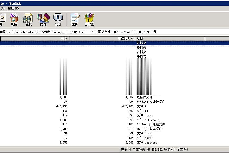The width and height of the screenshot is (229, 153).
Task: Select 文件 json entry with size 57
Action: tap(144, 134)
